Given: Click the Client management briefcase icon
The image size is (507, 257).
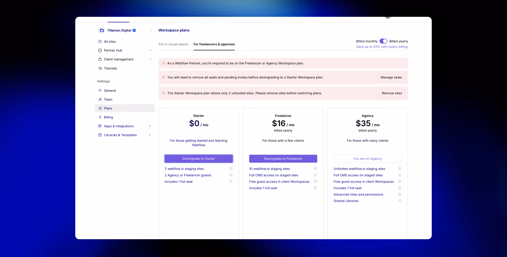Looking at the screenshot, I should (100, 59).
